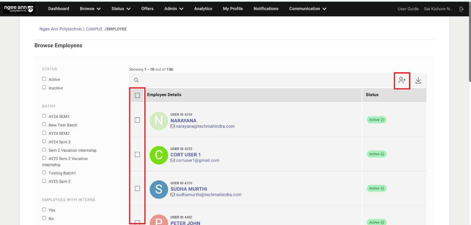Click the Ngee Ann Polytechnic logo
The image size is (471, 225).
(x=19, y=9)
